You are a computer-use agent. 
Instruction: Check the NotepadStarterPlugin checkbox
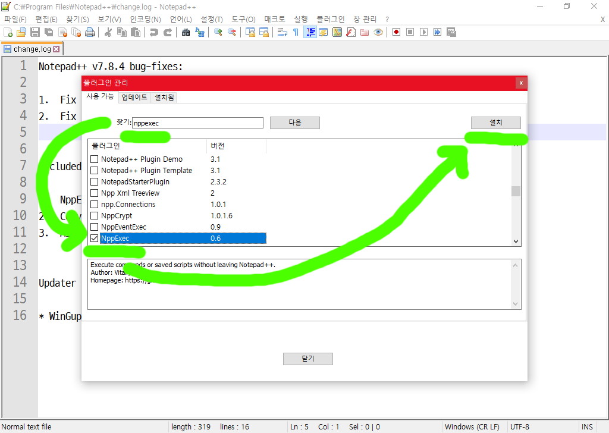pyautogui.click(x=95, y=182)
